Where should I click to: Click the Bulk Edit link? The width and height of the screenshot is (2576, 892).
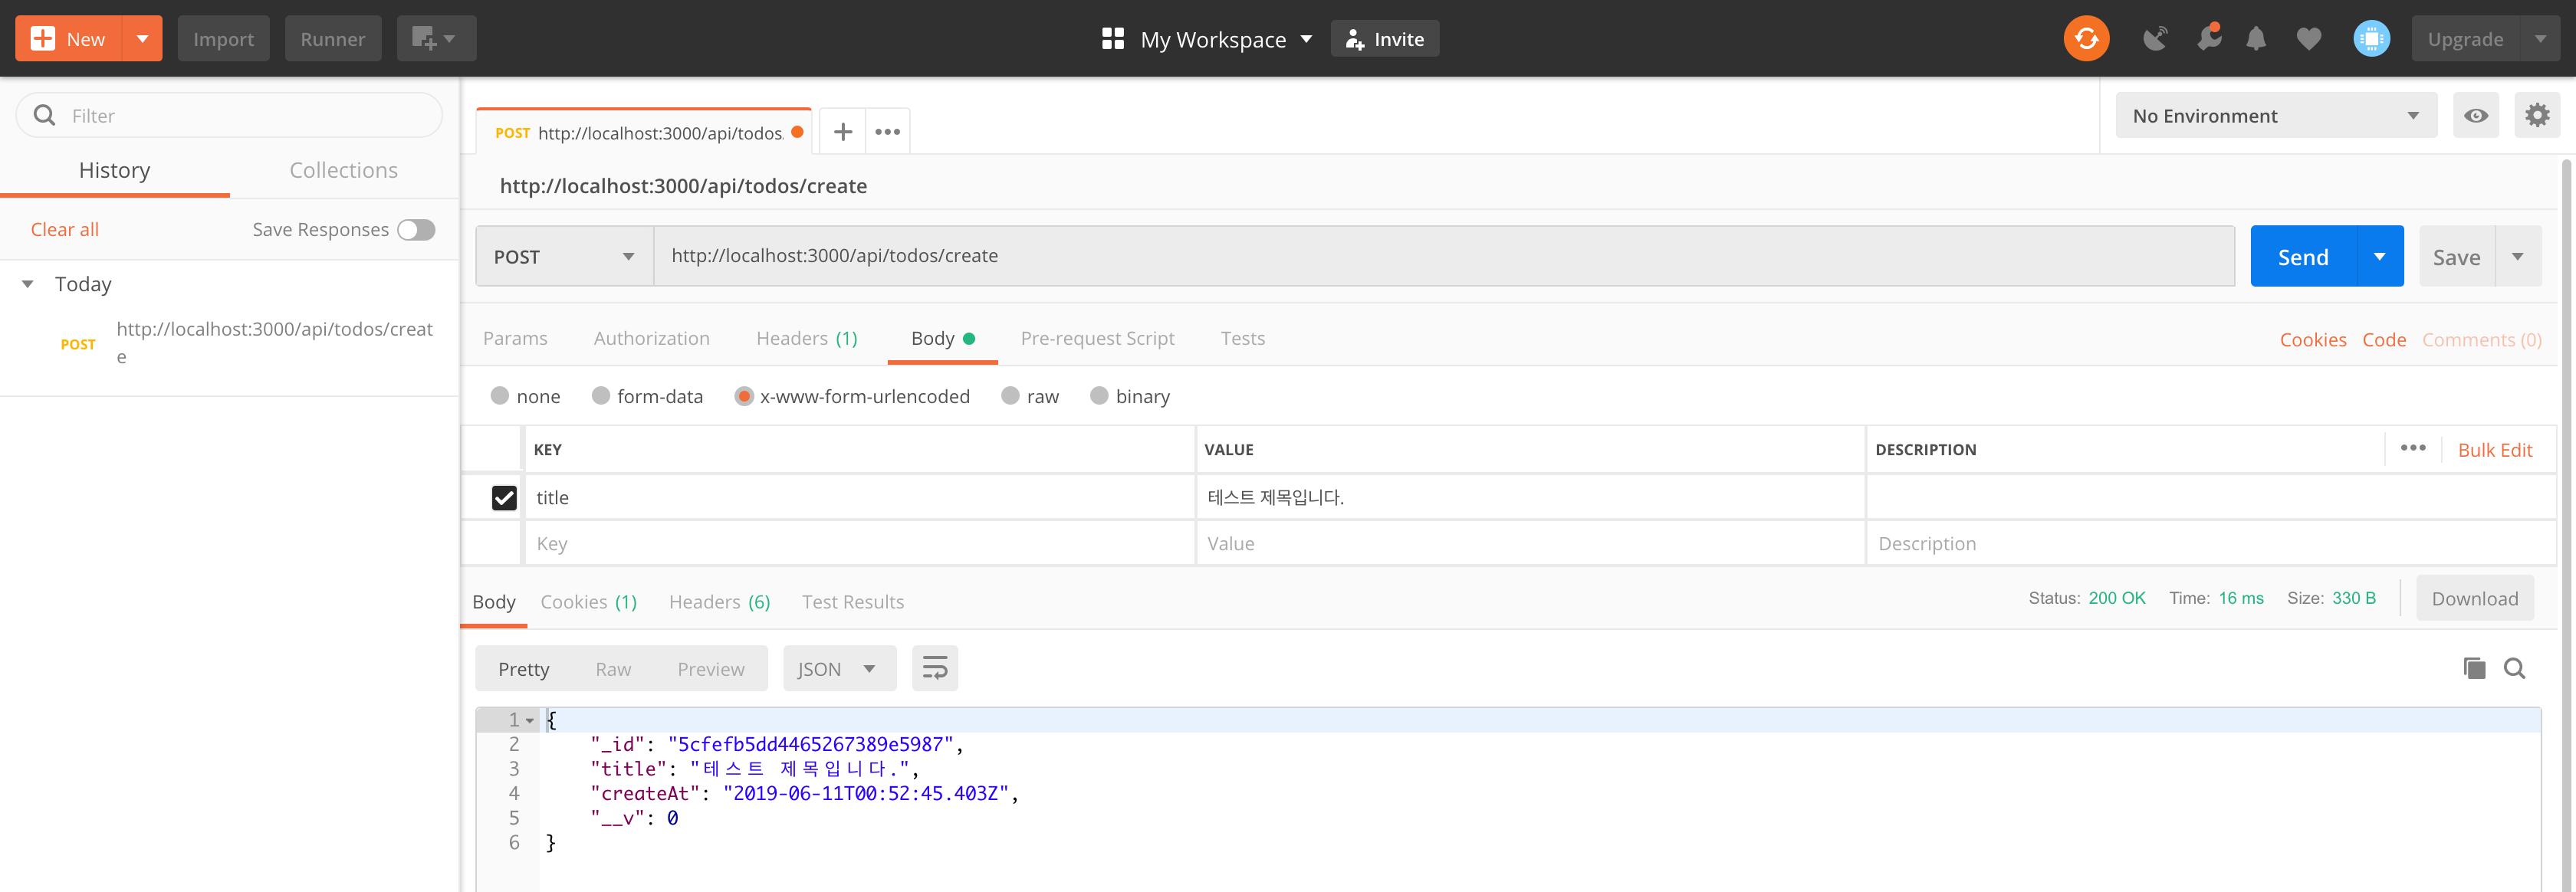coord(2494,450)
